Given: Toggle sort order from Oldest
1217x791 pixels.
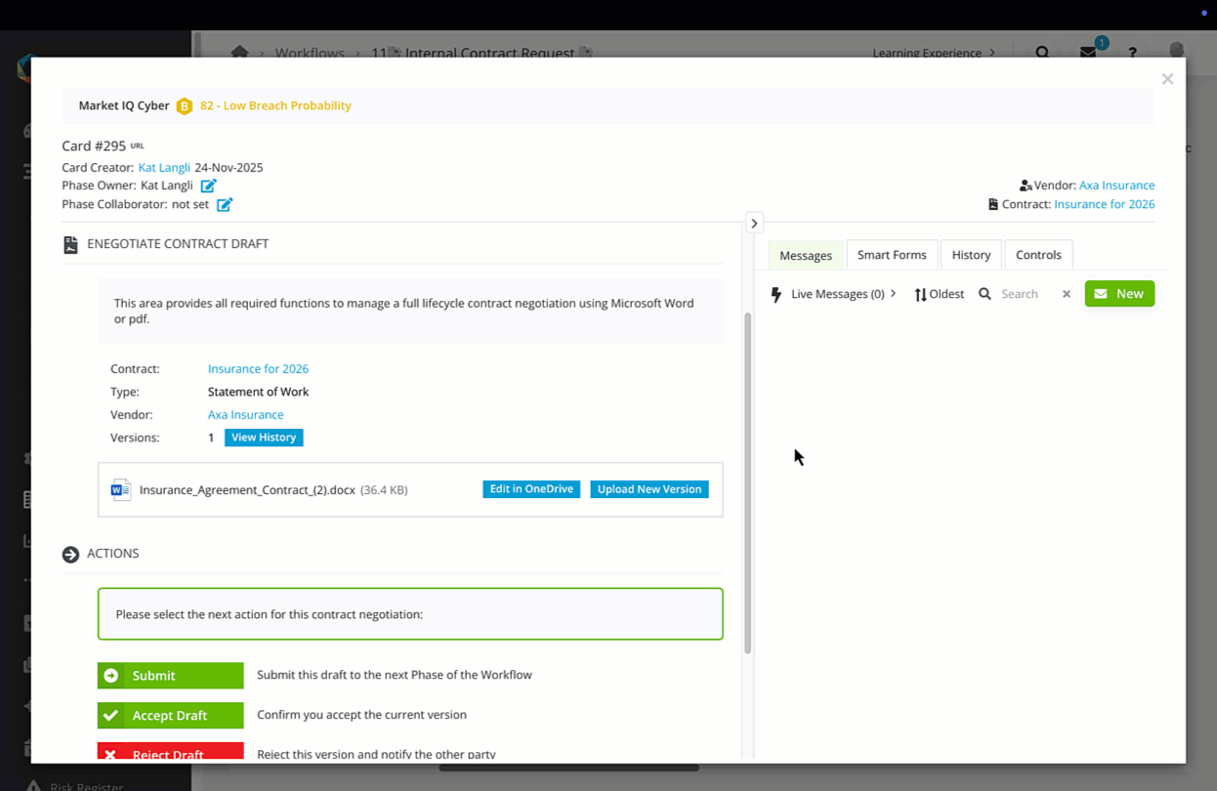Looking at the screenshot, I should (939, 294).
